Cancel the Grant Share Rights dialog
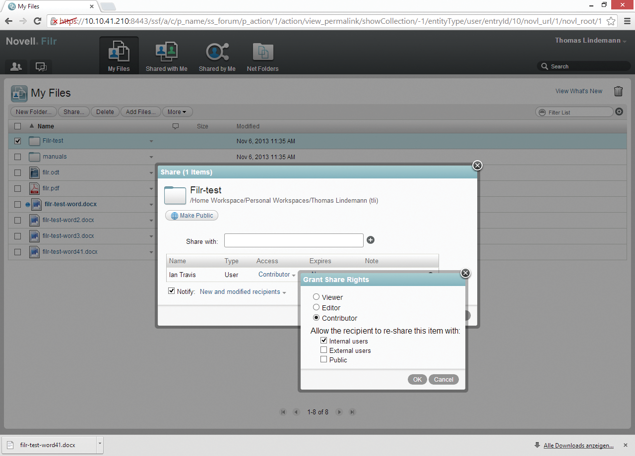Image resolution: width=635 pixels, height=456 pixels. tap(443, 379)
